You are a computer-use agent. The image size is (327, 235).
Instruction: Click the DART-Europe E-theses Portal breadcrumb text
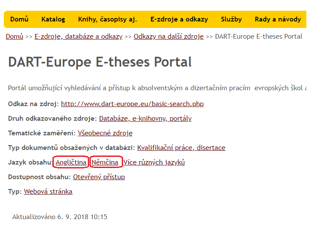pyautogui.click(x=259, y=37)
